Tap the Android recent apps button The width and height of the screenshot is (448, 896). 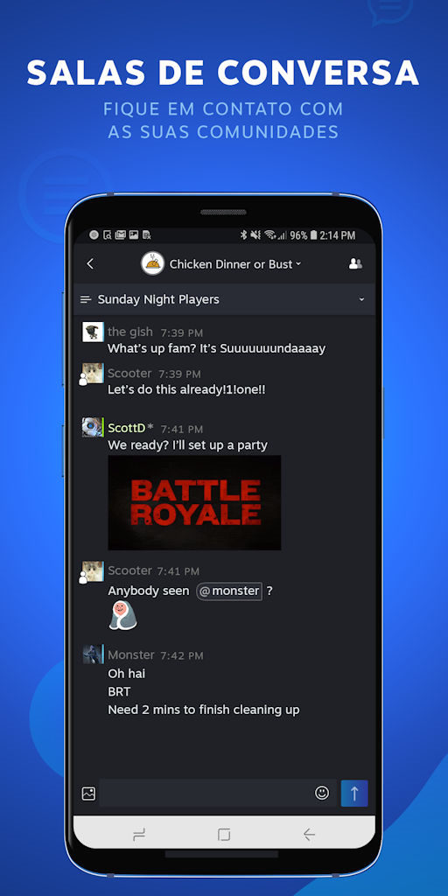tap(139, 835)
